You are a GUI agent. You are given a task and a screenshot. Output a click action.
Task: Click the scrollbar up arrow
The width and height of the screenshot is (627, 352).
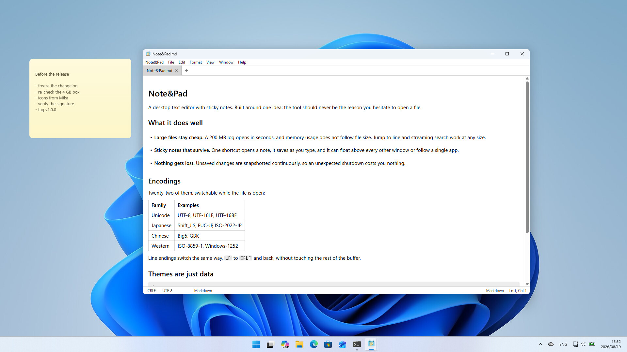pos(527,79)
